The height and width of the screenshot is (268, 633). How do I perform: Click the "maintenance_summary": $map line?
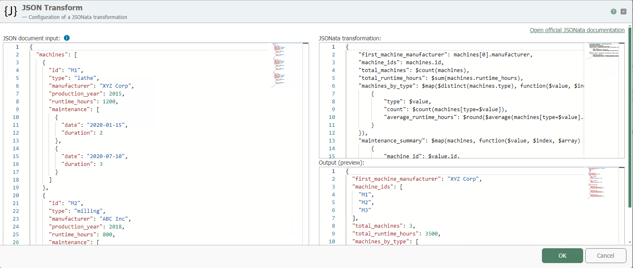click(471, 141)
